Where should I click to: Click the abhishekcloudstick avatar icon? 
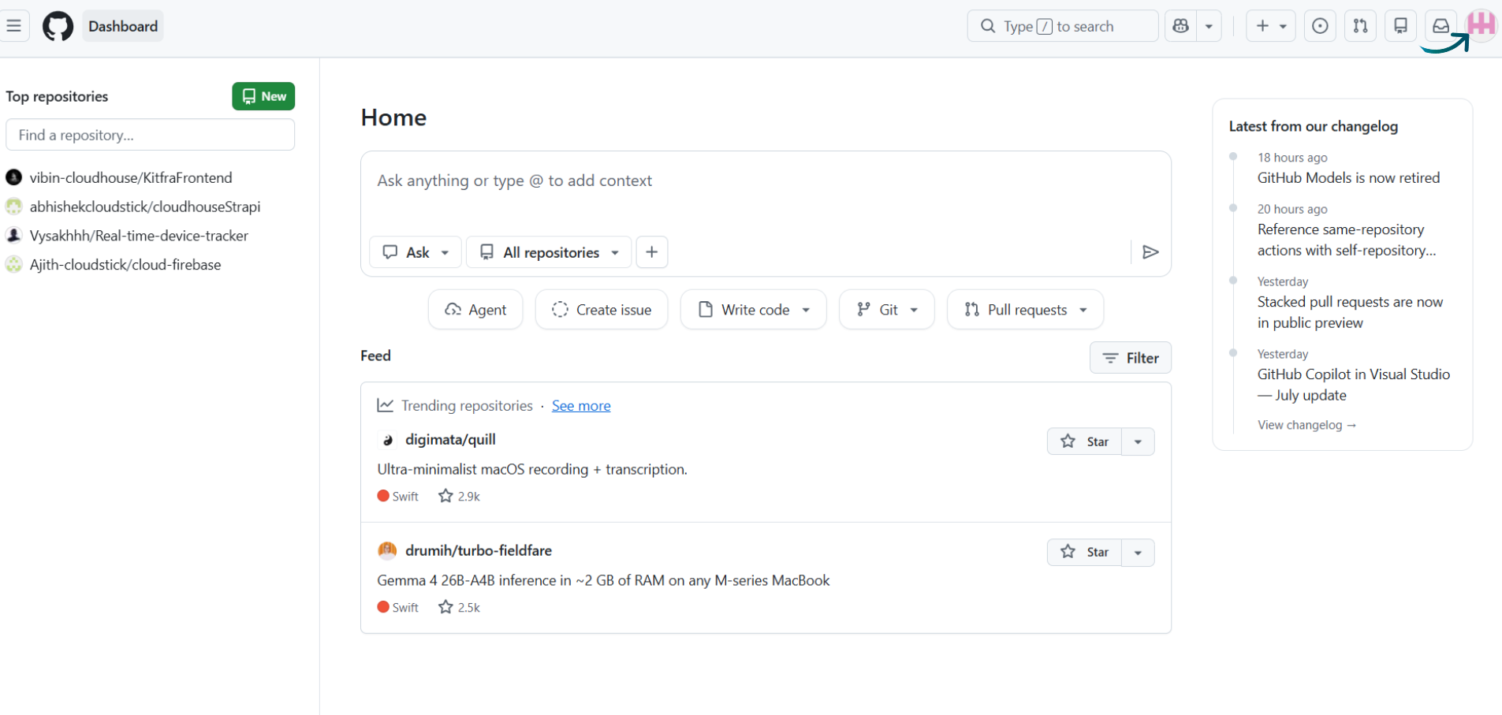pos(13,207)
